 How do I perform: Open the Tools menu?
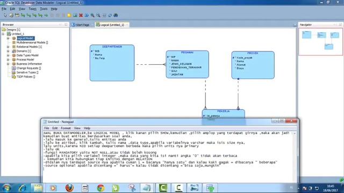coord(44,9)
